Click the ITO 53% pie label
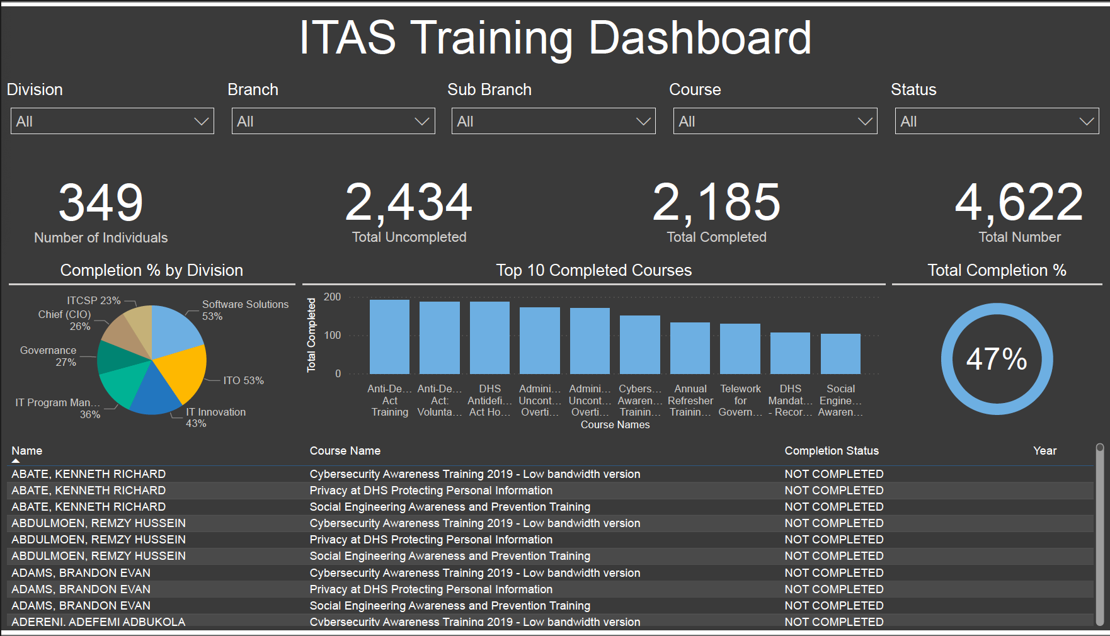The height and width of the screenshot is (636, 1110). click(243, 380)
